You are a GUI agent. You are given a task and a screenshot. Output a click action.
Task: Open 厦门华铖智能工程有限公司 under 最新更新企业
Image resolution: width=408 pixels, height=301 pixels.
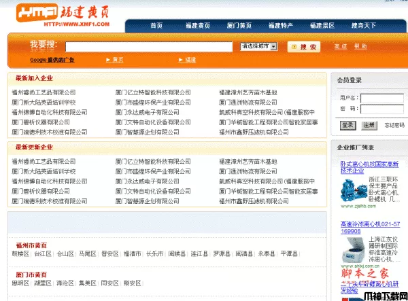point(269,192)
